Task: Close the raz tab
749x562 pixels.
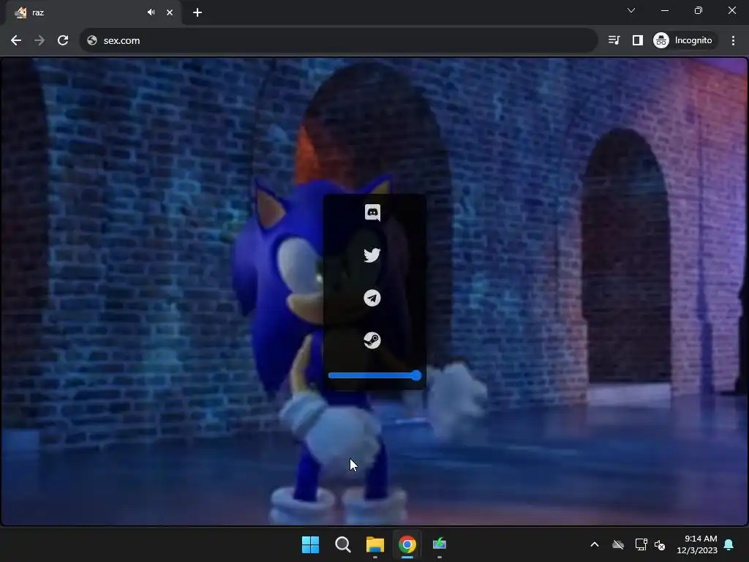Action: tap(170, 12)
